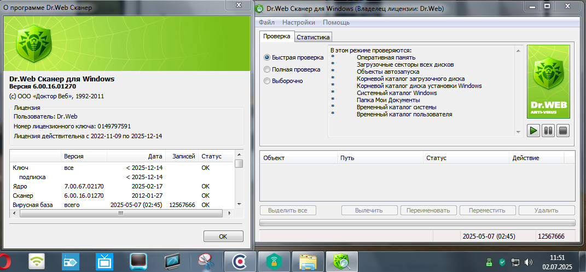Select the Выборочно radio option

[283, 81]
